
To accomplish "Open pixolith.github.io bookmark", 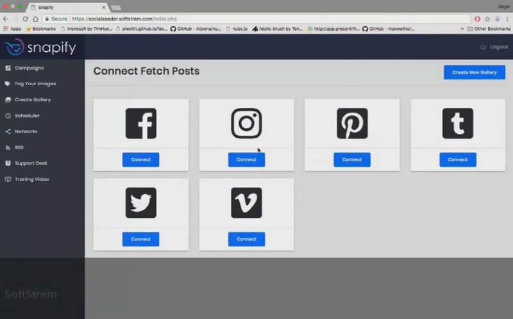I will click(142, 29).
